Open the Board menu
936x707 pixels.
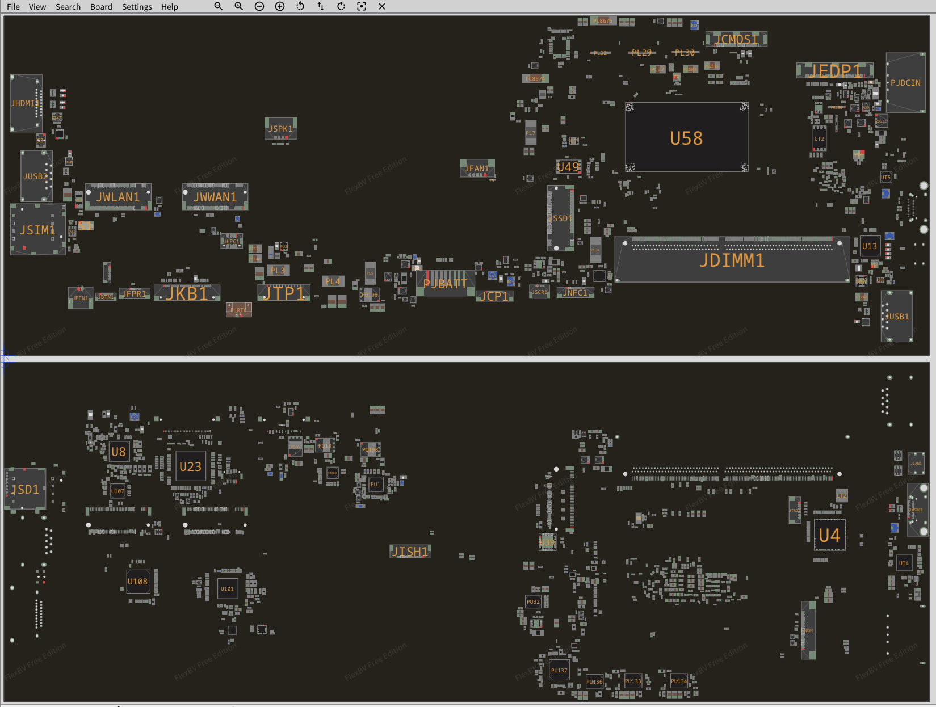point(101,7)
